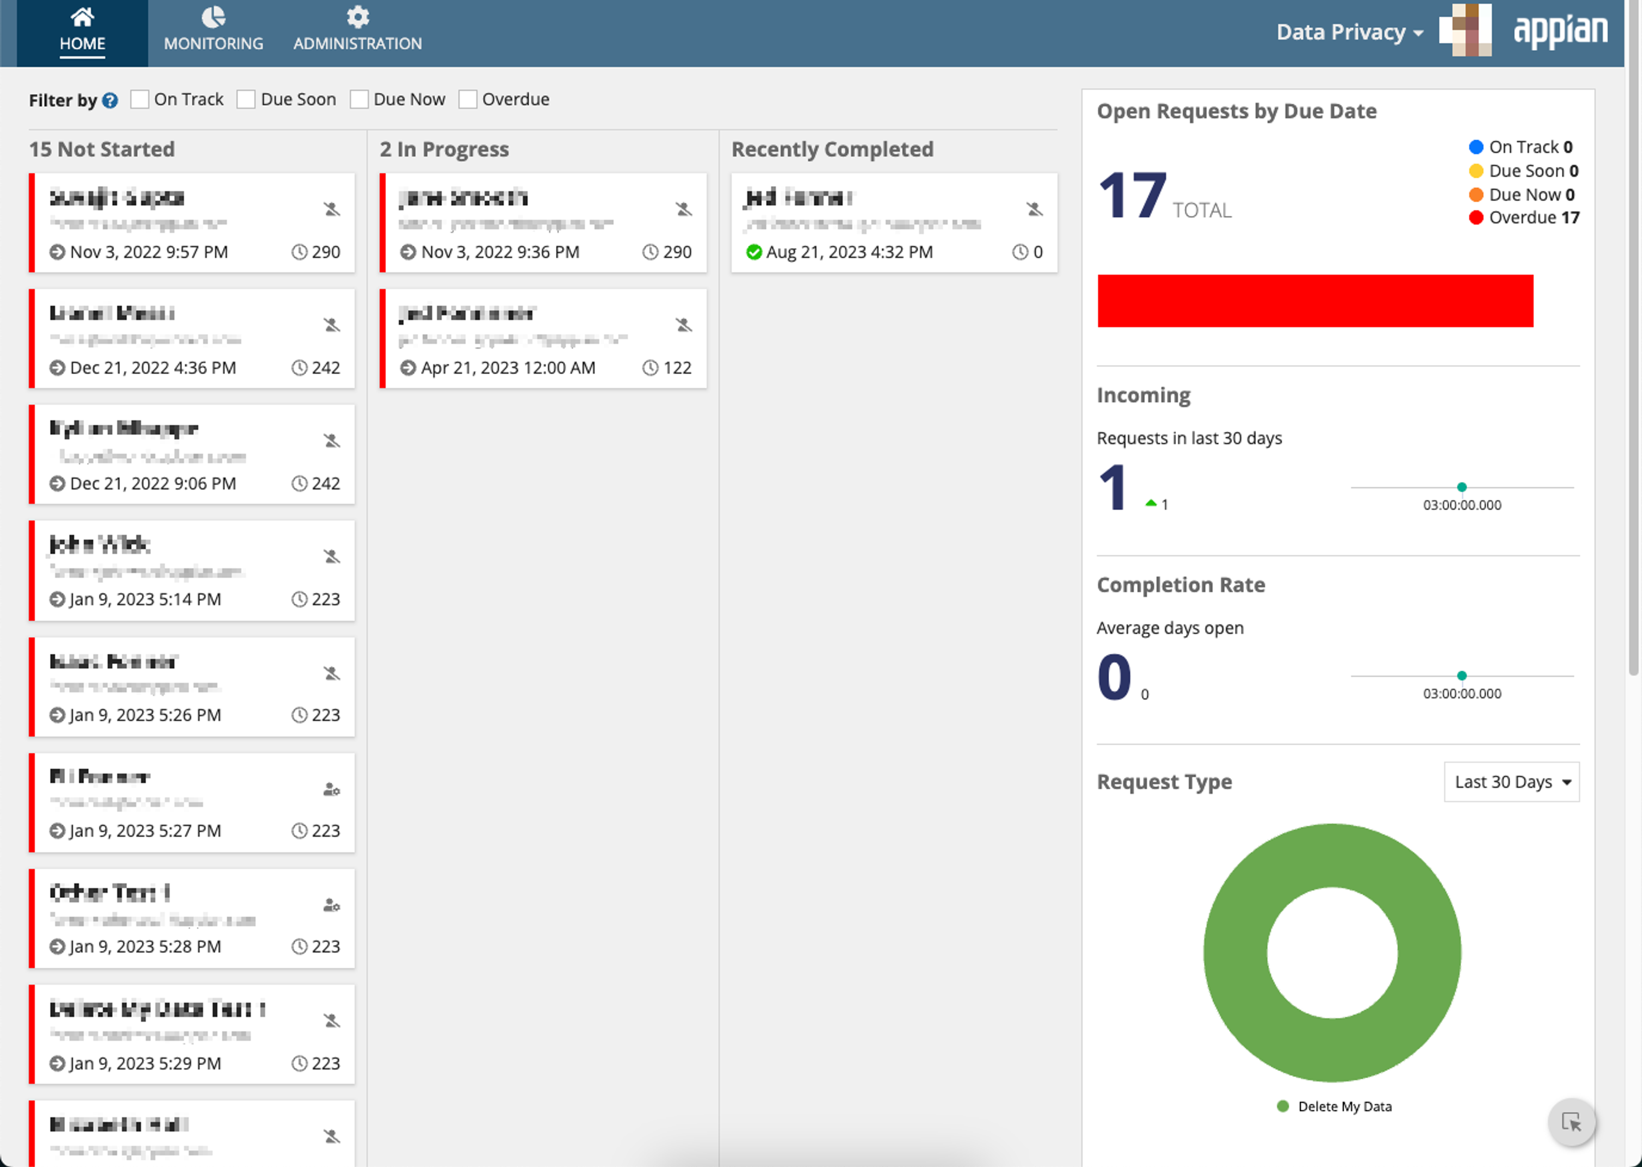
Task: Enable the Due Soon filter checkbox
Action: click(x=246, y=99)
